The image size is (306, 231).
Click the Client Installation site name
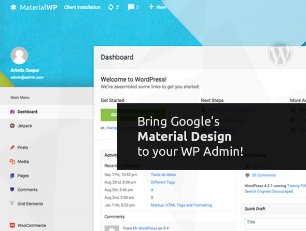(x=82, y=7)
